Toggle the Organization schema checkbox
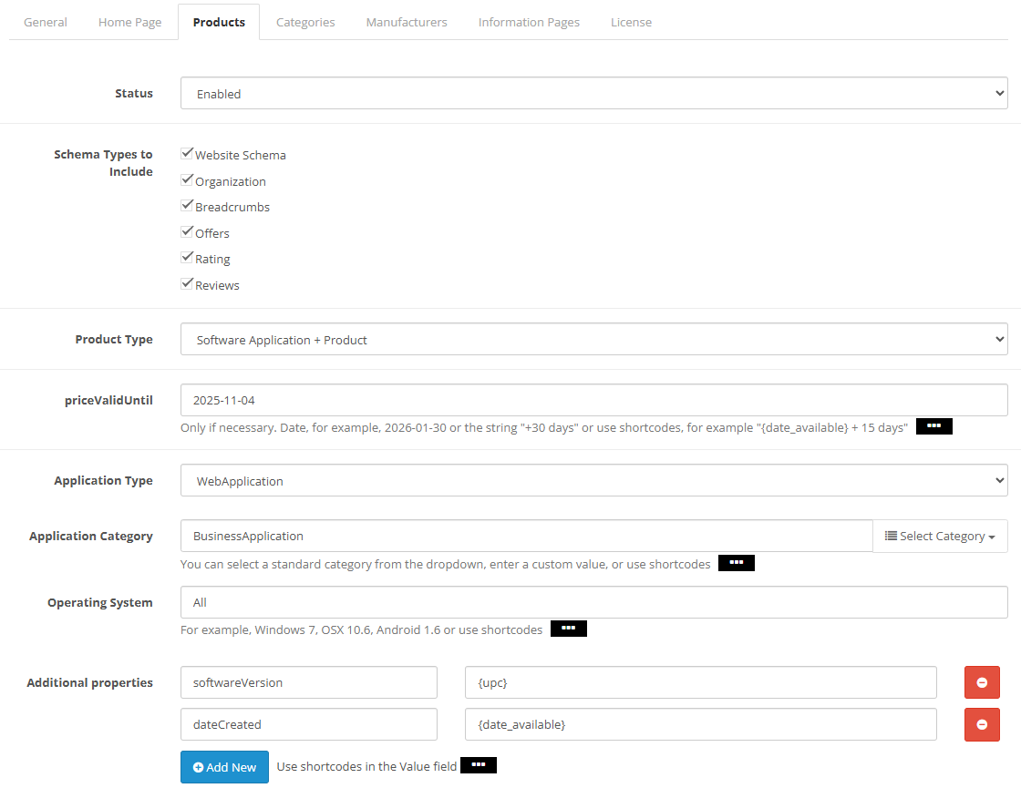This screenshot has height=788, width=1021. [187, 180]
